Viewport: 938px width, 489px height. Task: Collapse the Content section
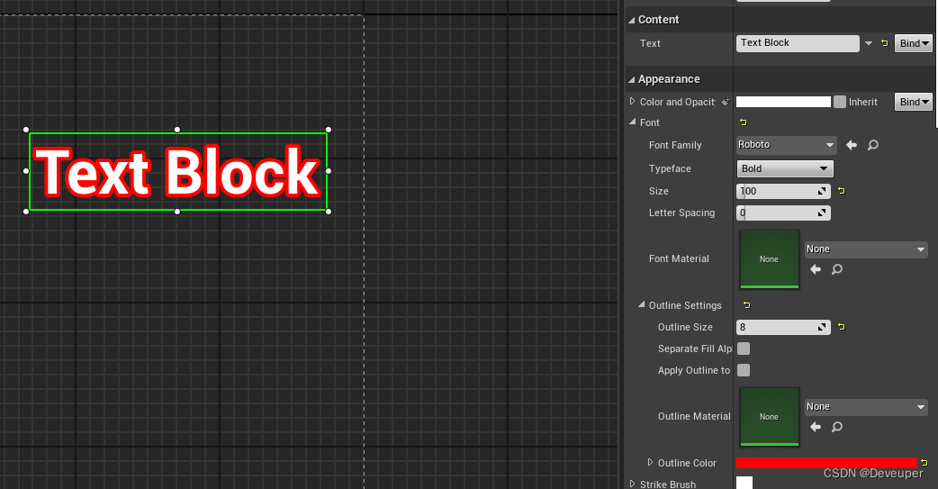[631, 20]
